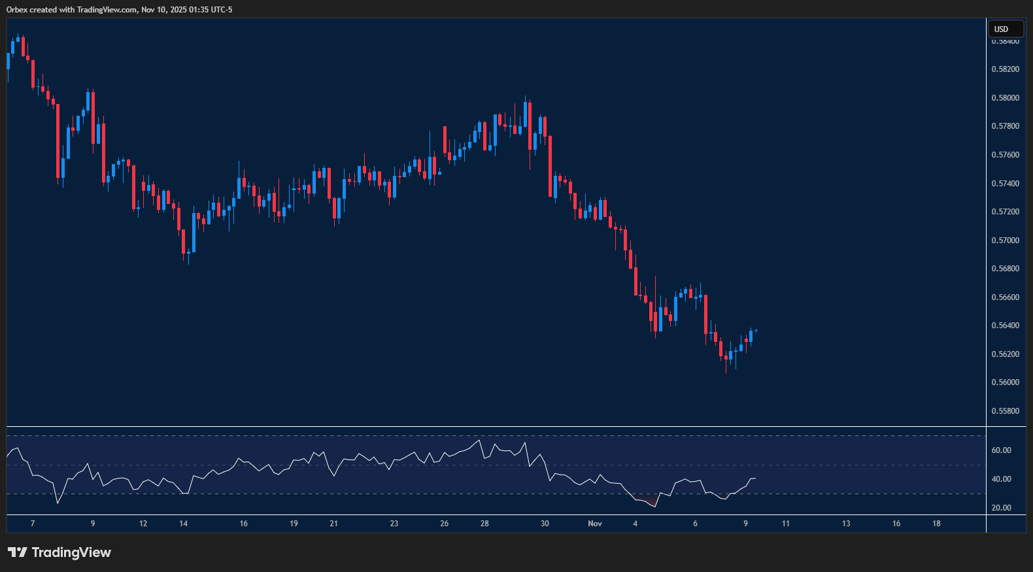Click date 30 on the time axis
The width and height of the screenshot is (1033, 572).
(545, 524)
